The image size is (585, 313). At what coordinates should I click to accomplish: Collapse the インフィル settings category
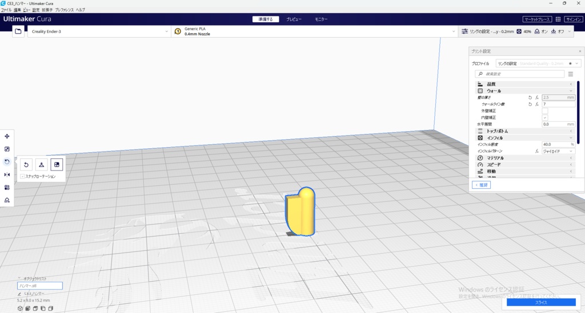(x=526, y=138)
